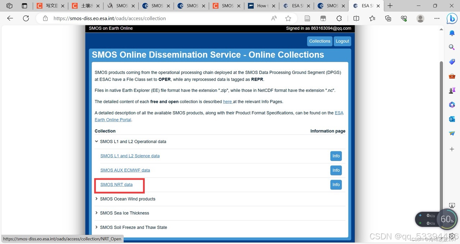Open sidebar notifications bell
This screenshot has width=460, height=244.
pyautogui.click(x=452, y=33)
